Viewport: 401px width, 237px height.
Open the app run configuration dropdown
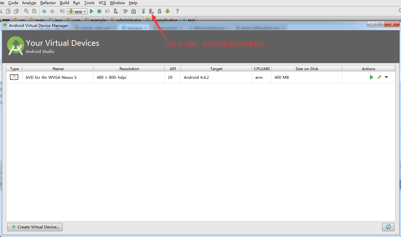(77, 11)
